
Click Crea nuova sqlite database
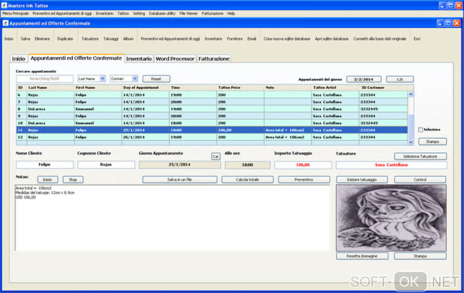pos(287,39)
